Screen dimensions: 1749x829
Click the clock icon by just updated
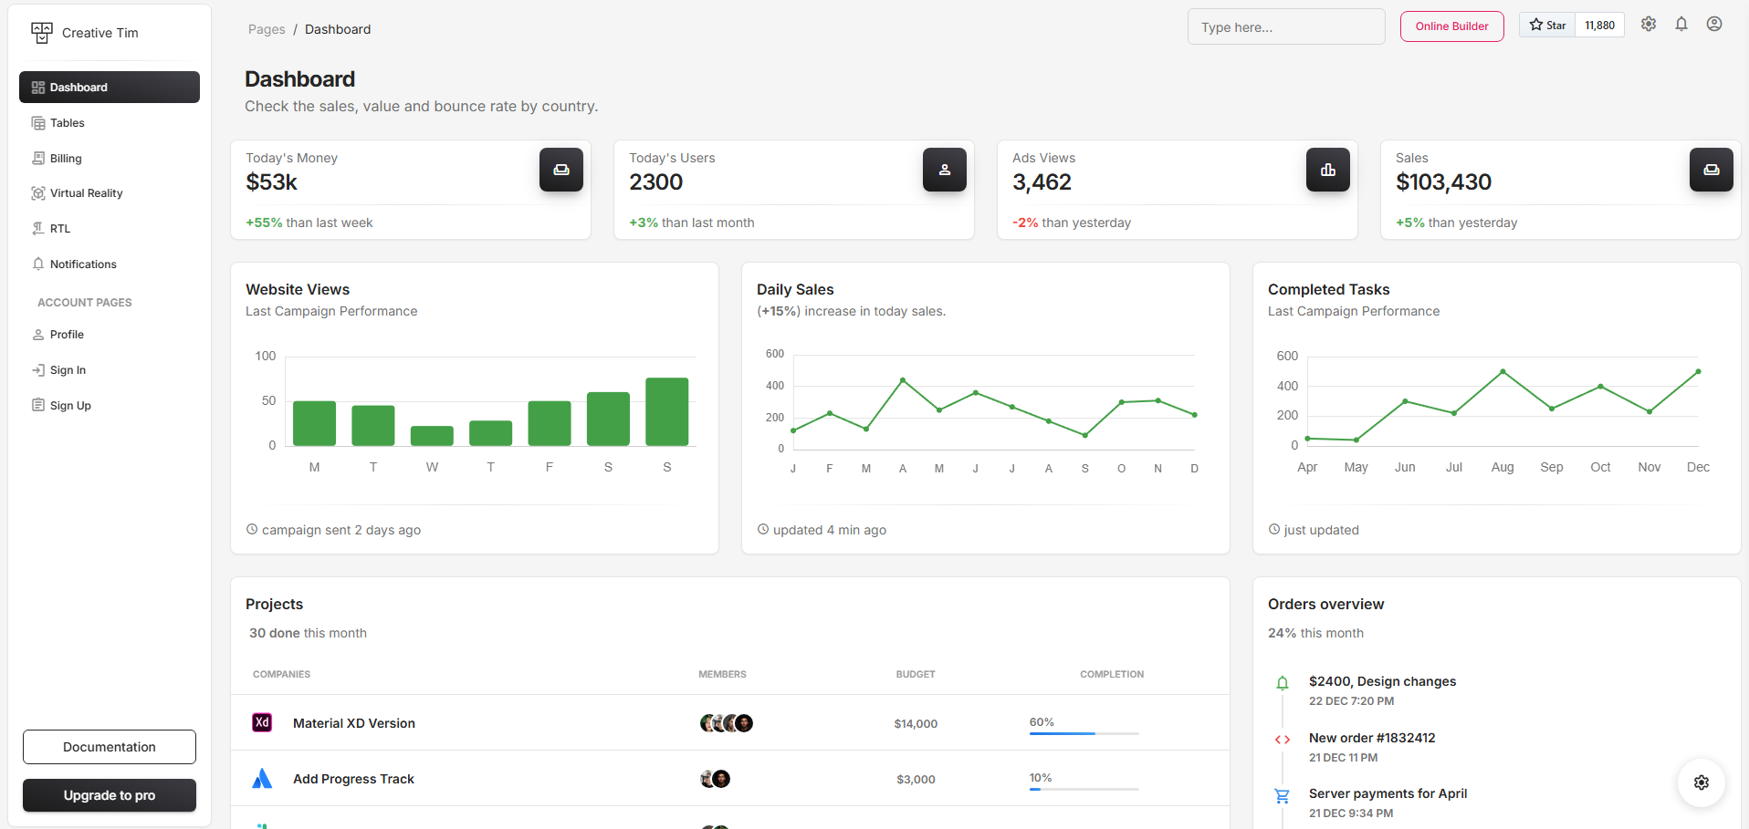pos(1274,529)
